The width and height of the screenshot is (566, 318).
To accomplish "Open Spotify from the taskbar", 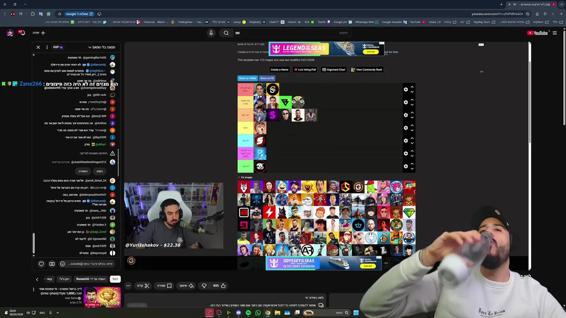I will pyautogui.click(x=248, y=313).
